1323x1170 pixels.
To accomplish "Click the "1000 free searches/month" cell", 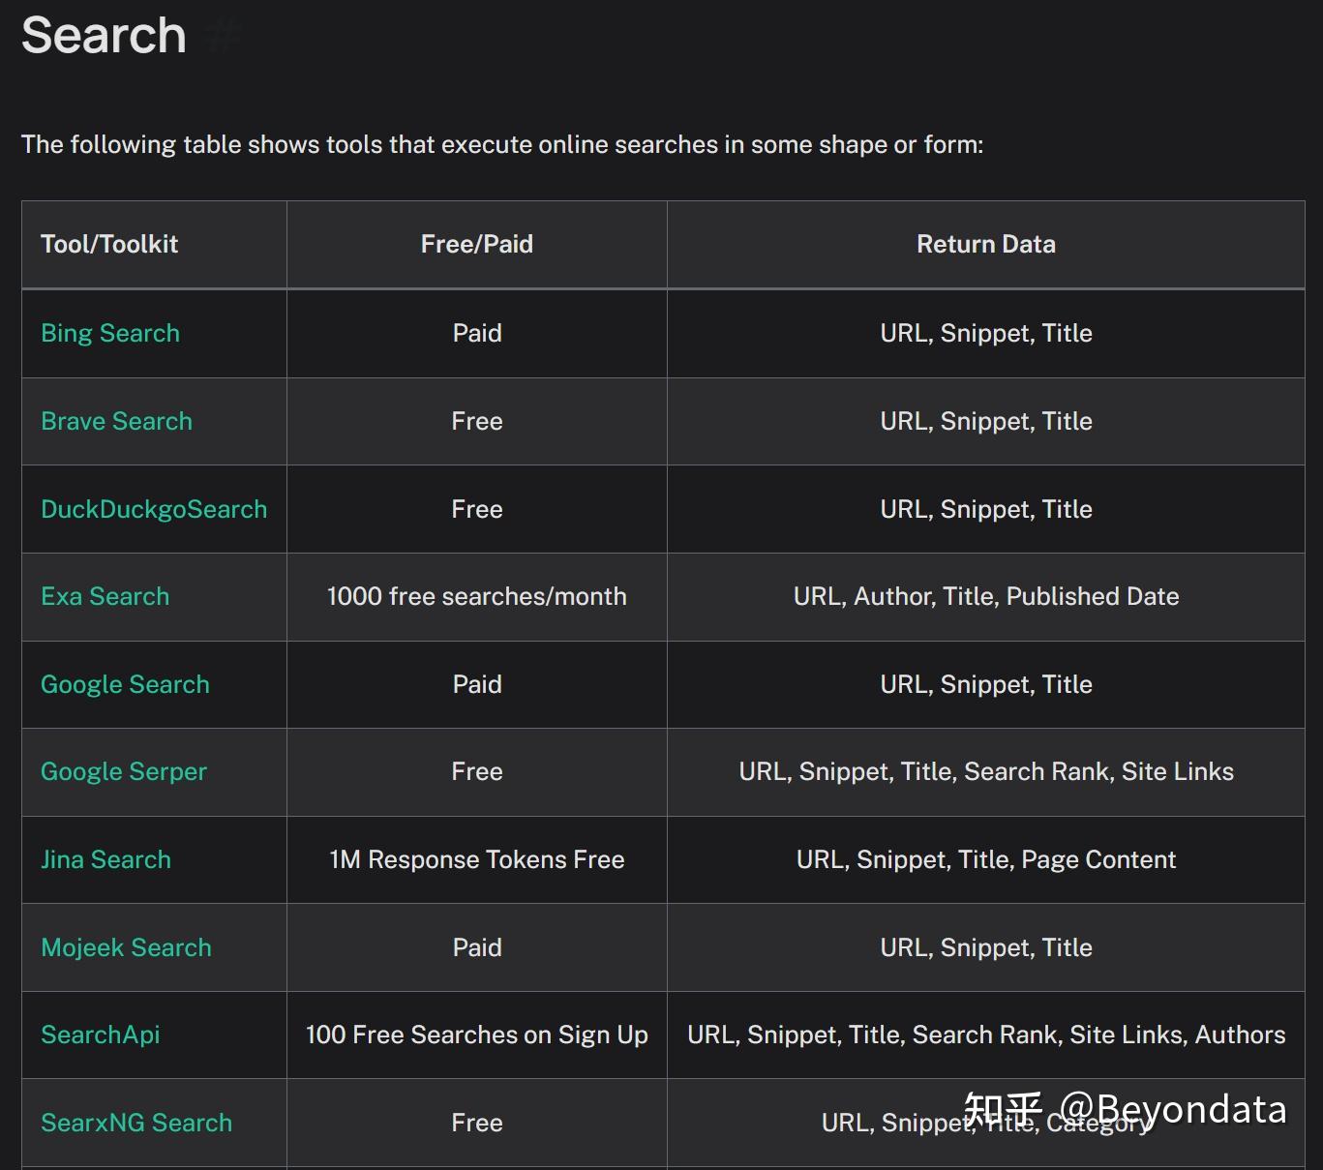I will 477,596.
